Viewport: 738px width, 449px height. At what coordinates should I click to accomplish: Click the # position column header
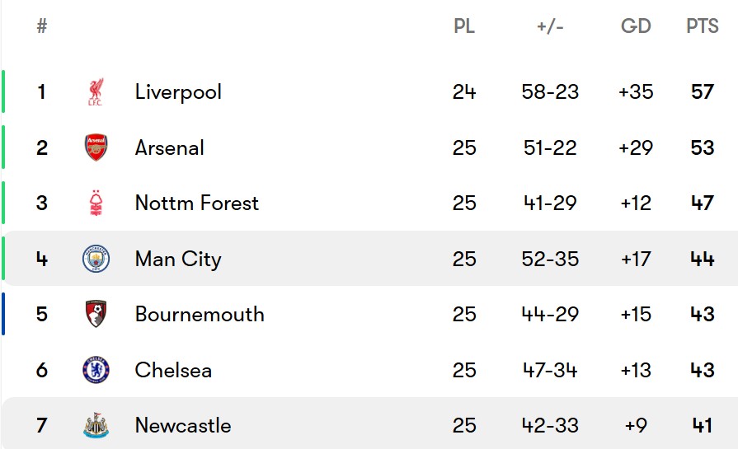[42, 26]
